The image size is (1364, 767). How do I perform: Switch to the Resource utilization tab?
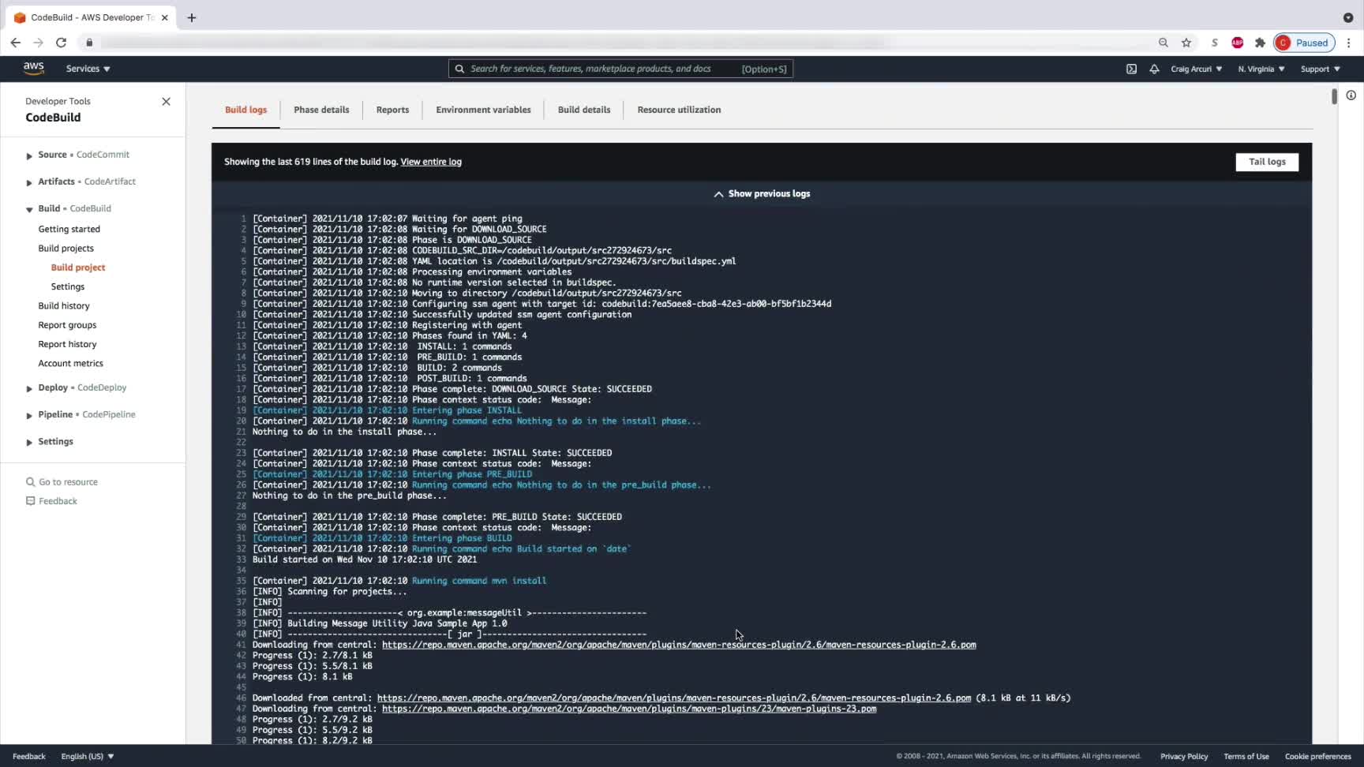point(679,110)
